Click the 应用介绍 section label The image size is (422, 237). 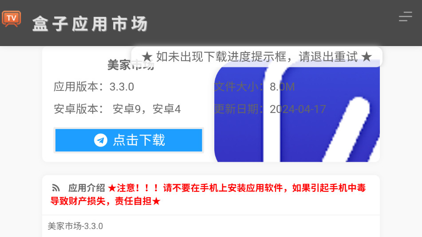tap(87, 188)
